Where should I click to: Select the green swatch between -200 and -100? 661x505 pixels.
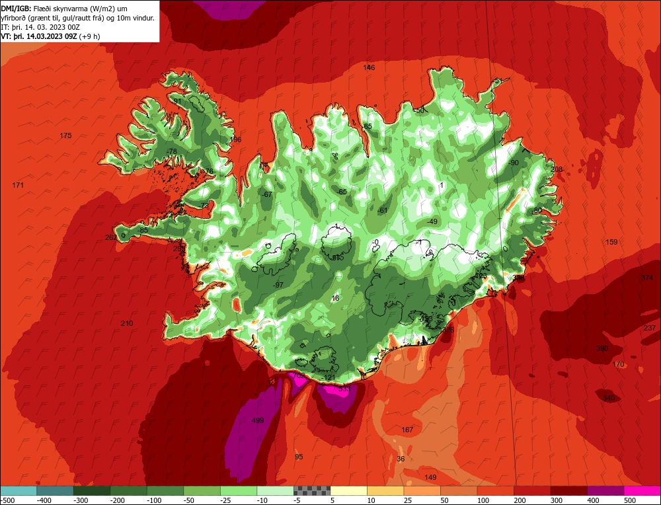pyautogui.click(x=129, y=490)
